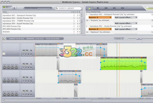Click the C button beside the time display
The height and width of the screenshot is (103, 153).
pos(4,39)
